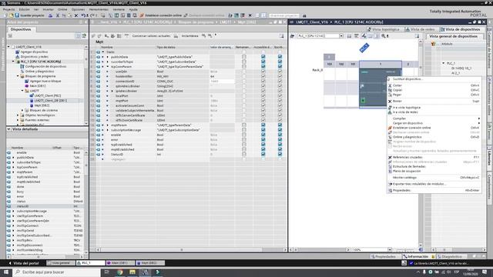Viewport: 493px width, 277px height.
Task: Toggle Accesible checkbox for statusID row
Action: [263, 154]
